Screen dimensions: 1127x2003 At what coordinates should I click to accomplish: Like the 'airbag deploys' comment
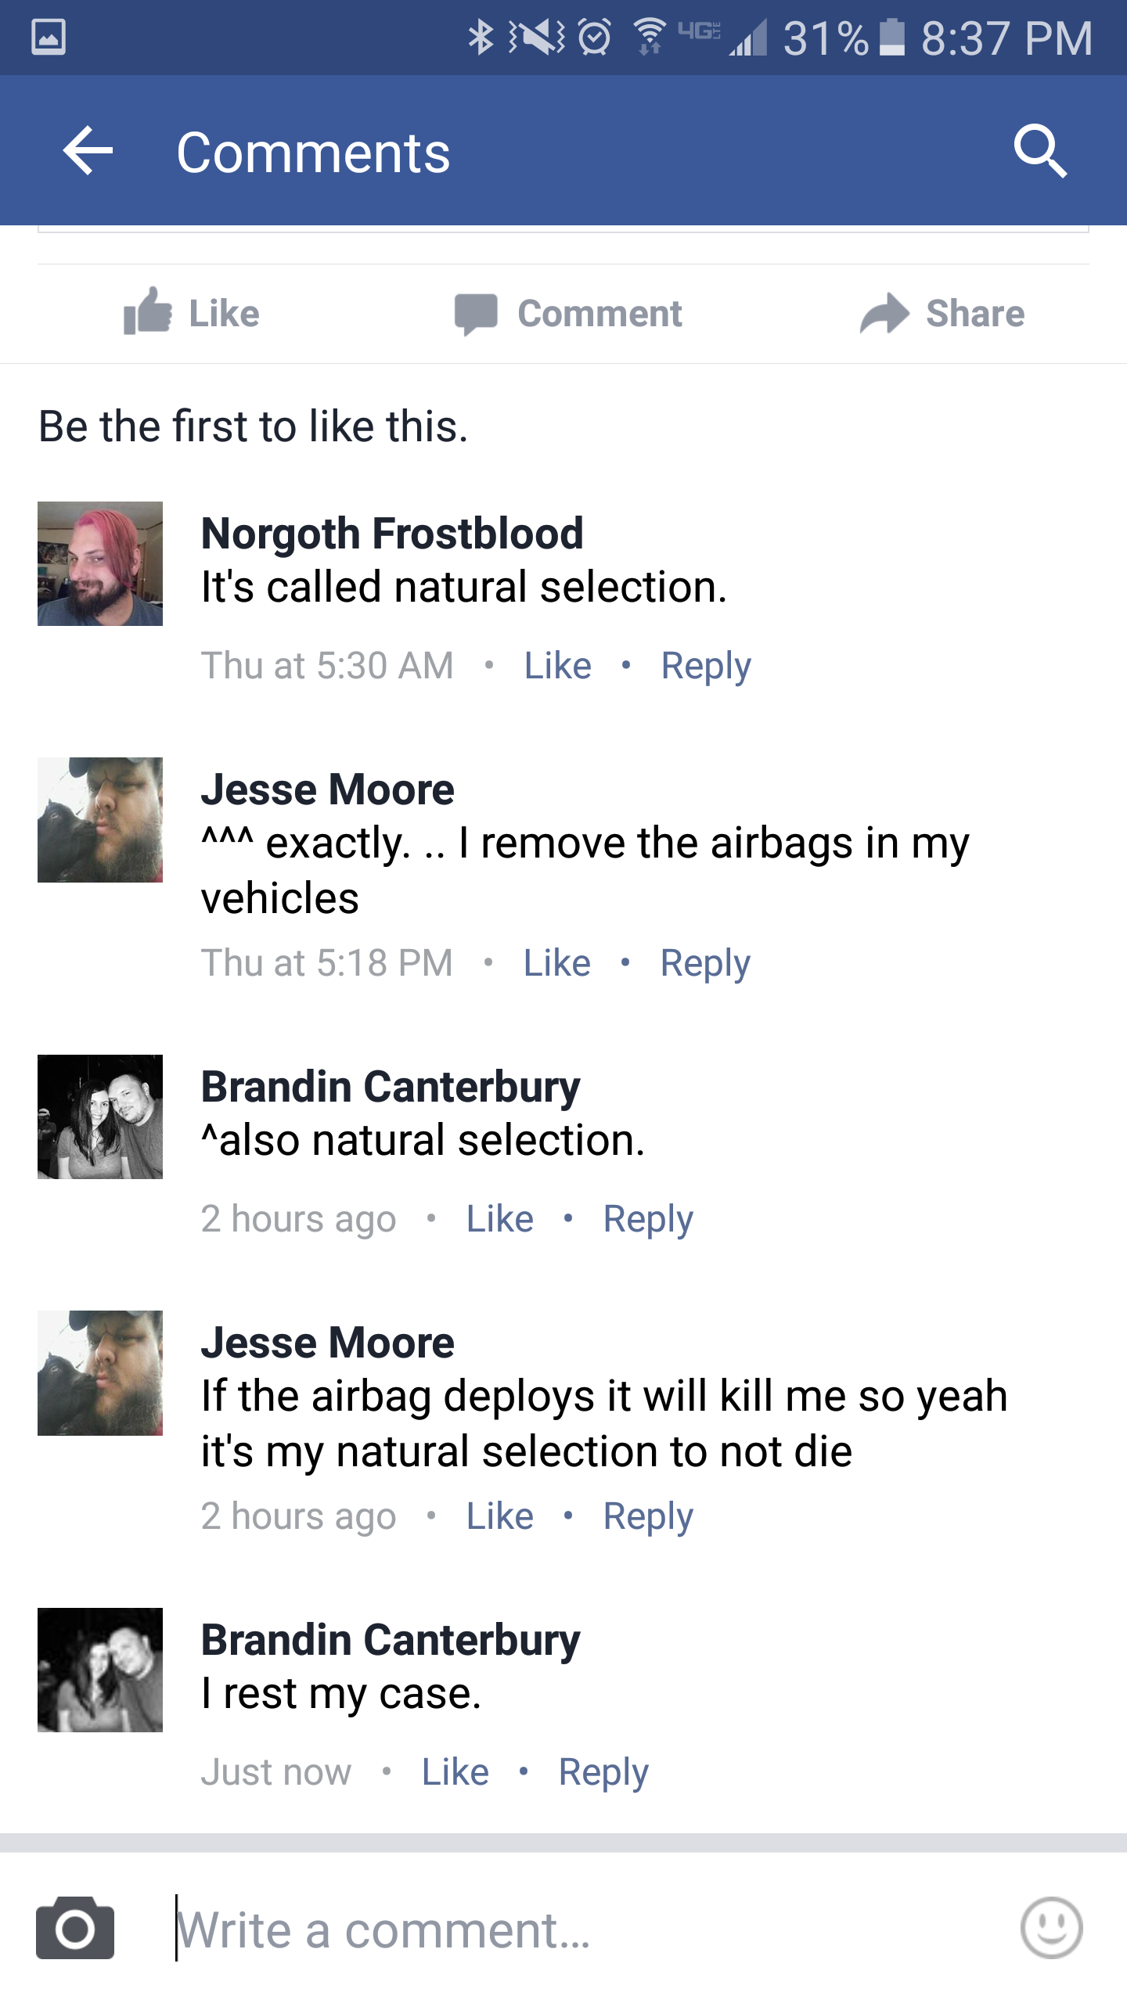click(499, 1516)
